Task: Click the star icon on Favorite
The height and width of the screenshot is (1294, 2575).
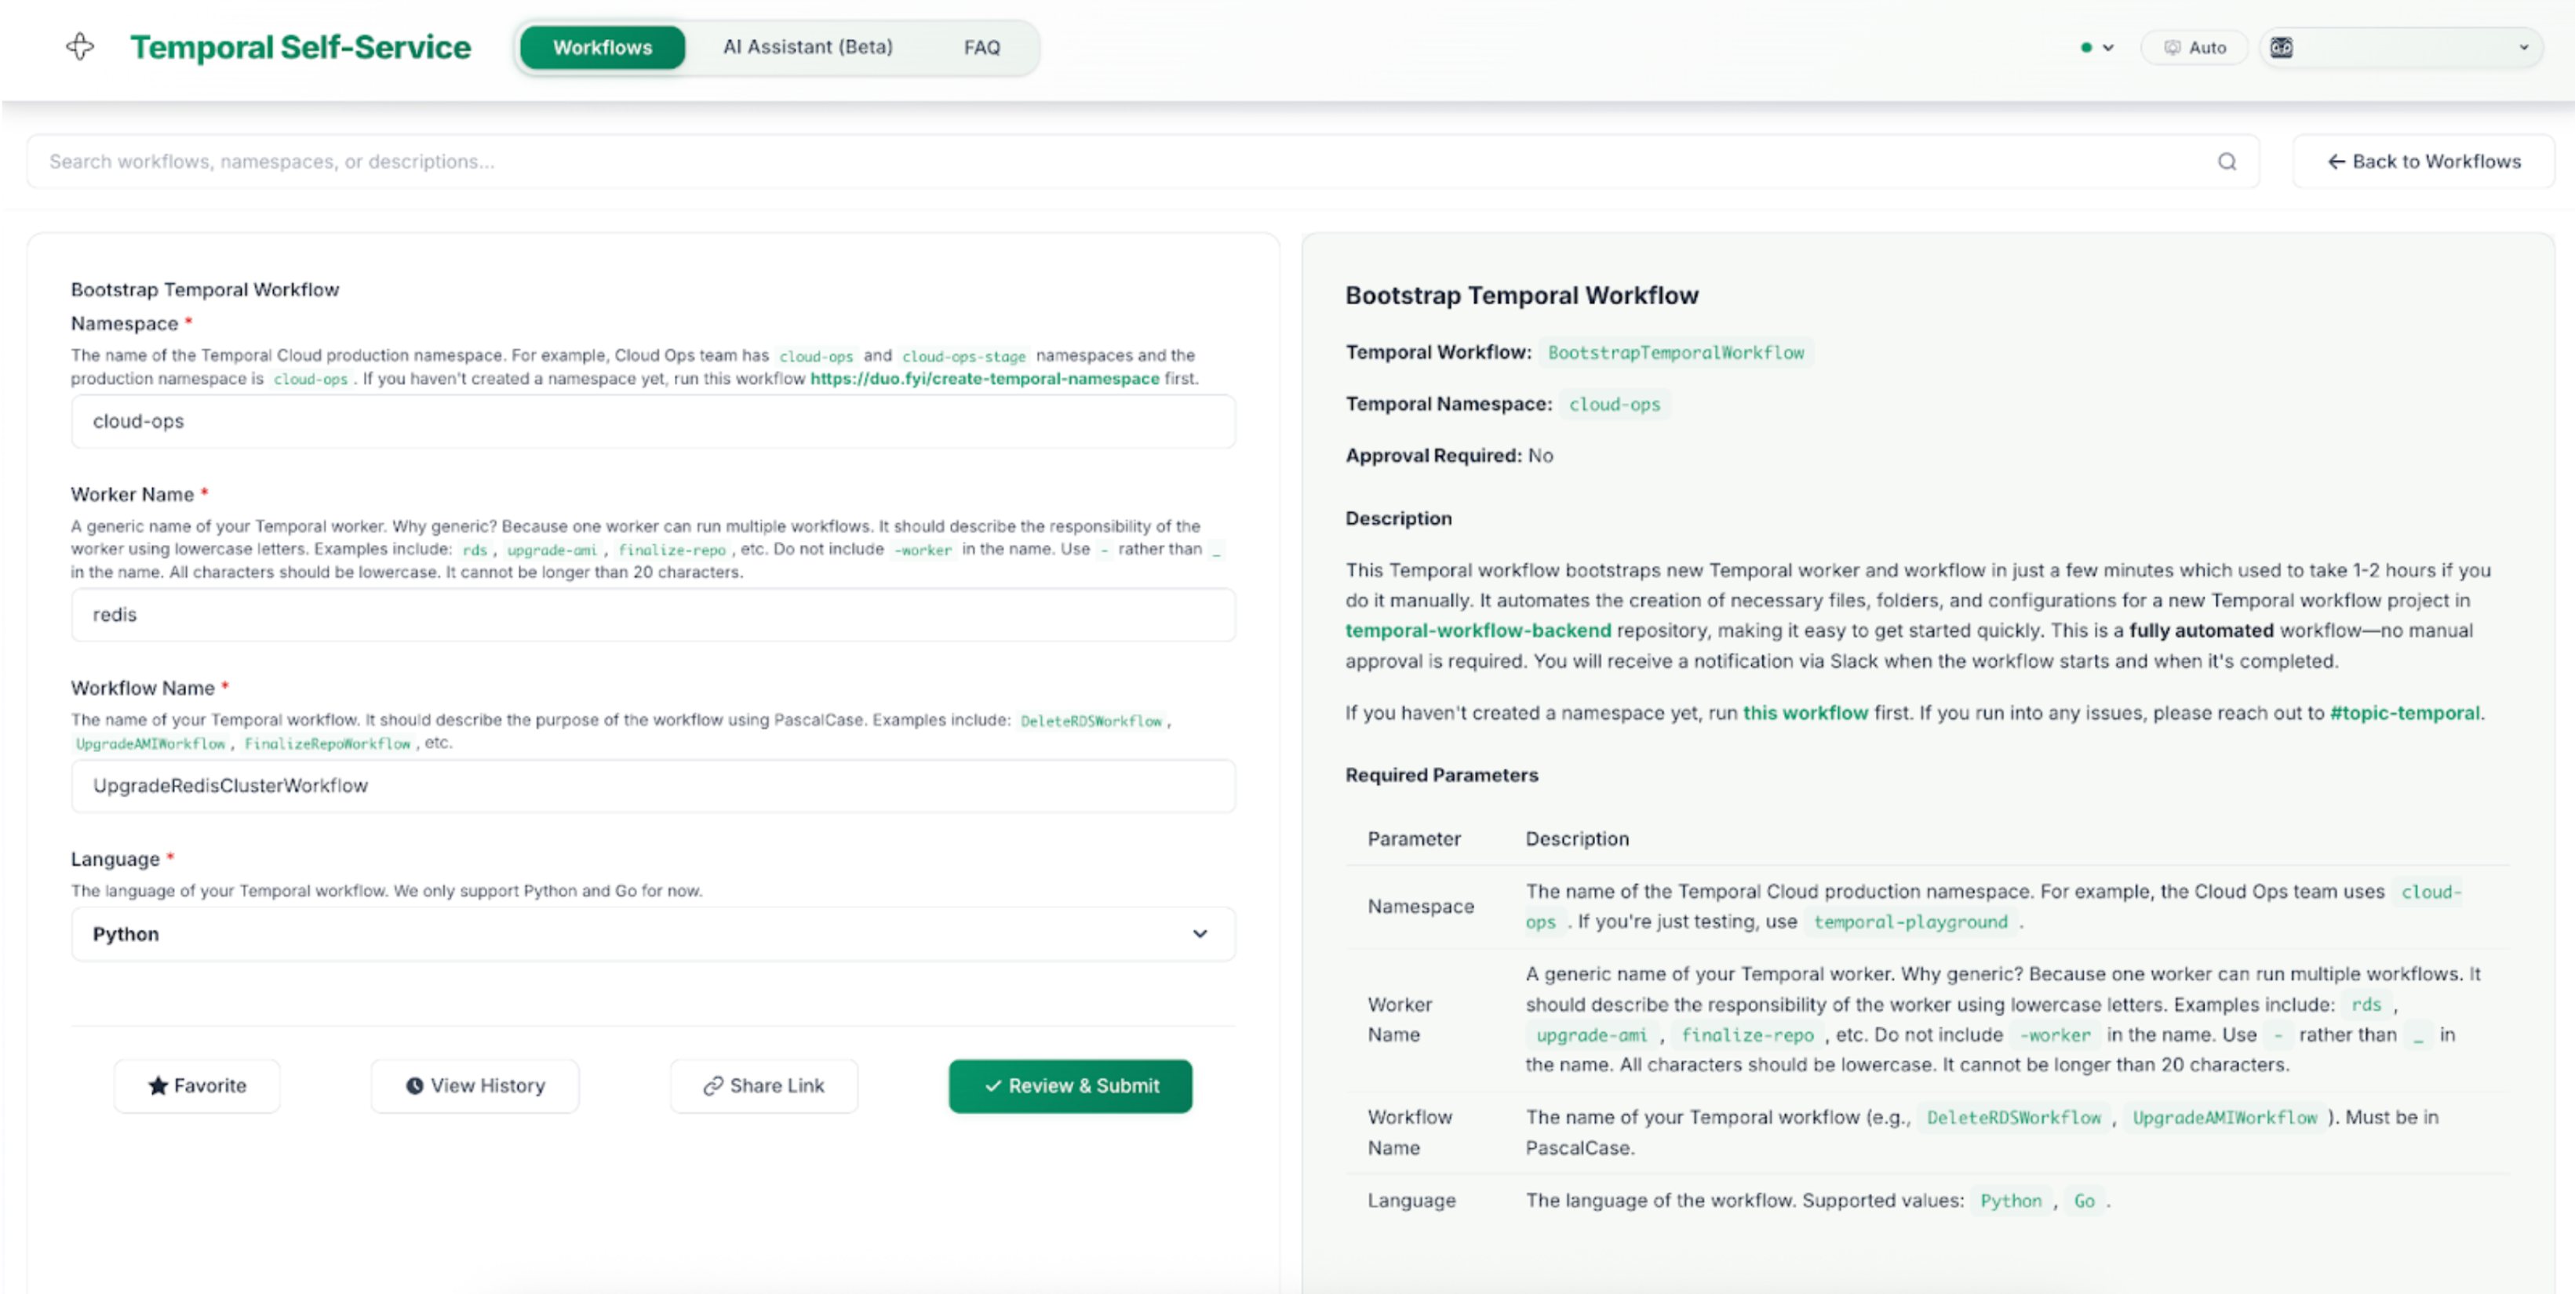Action: [x=158, y=1085]
